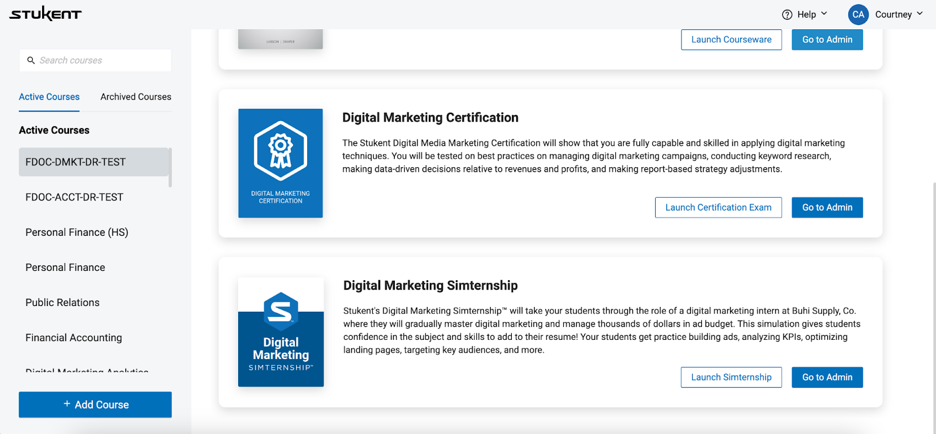Open the Public Relations course
The image size is (936, 434).
coord(63,302)
